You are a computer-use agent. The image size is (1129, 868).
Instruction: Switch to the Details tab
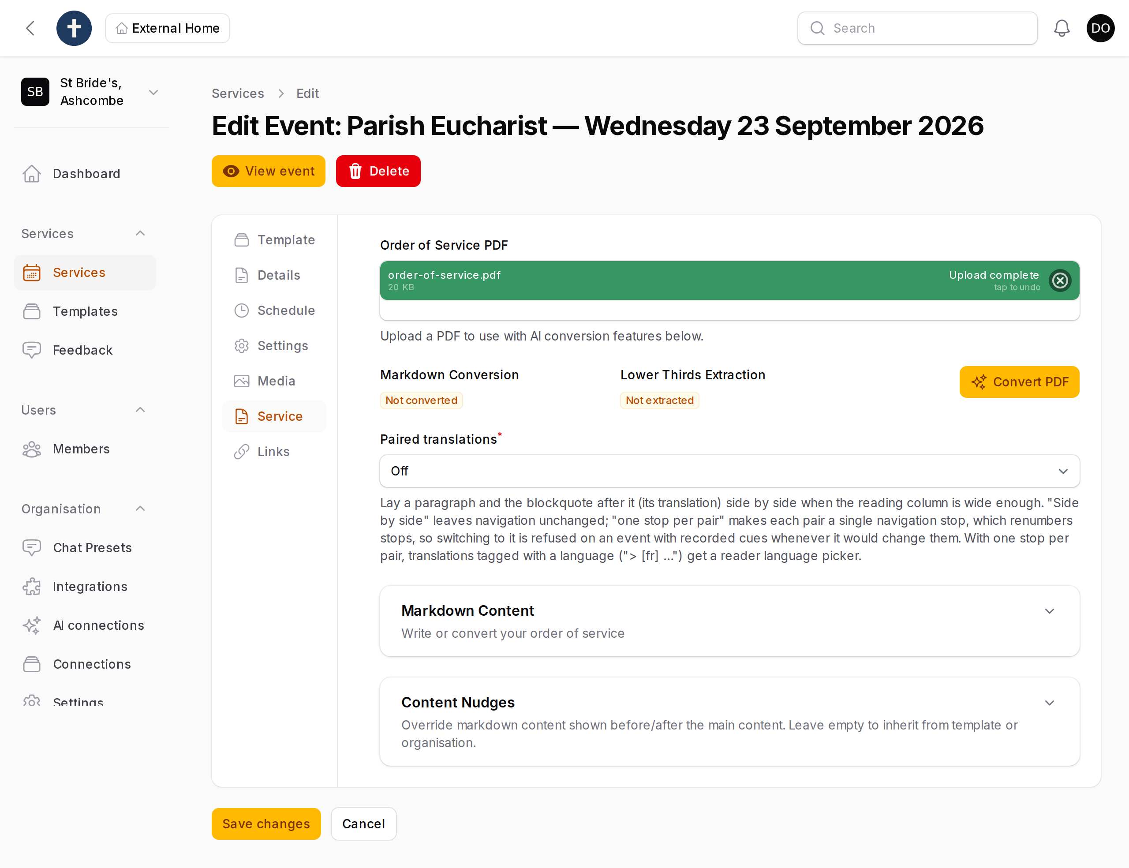pos(274,275)
